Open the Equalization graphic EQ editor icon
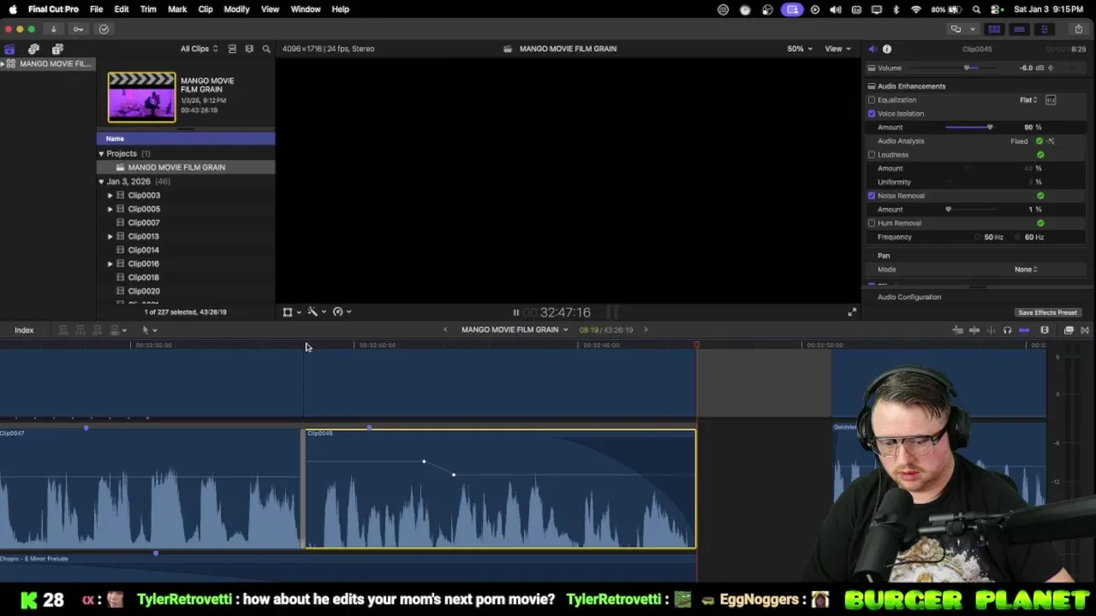The width and height of the screenshot is (1096, 616). point(1051,100)
